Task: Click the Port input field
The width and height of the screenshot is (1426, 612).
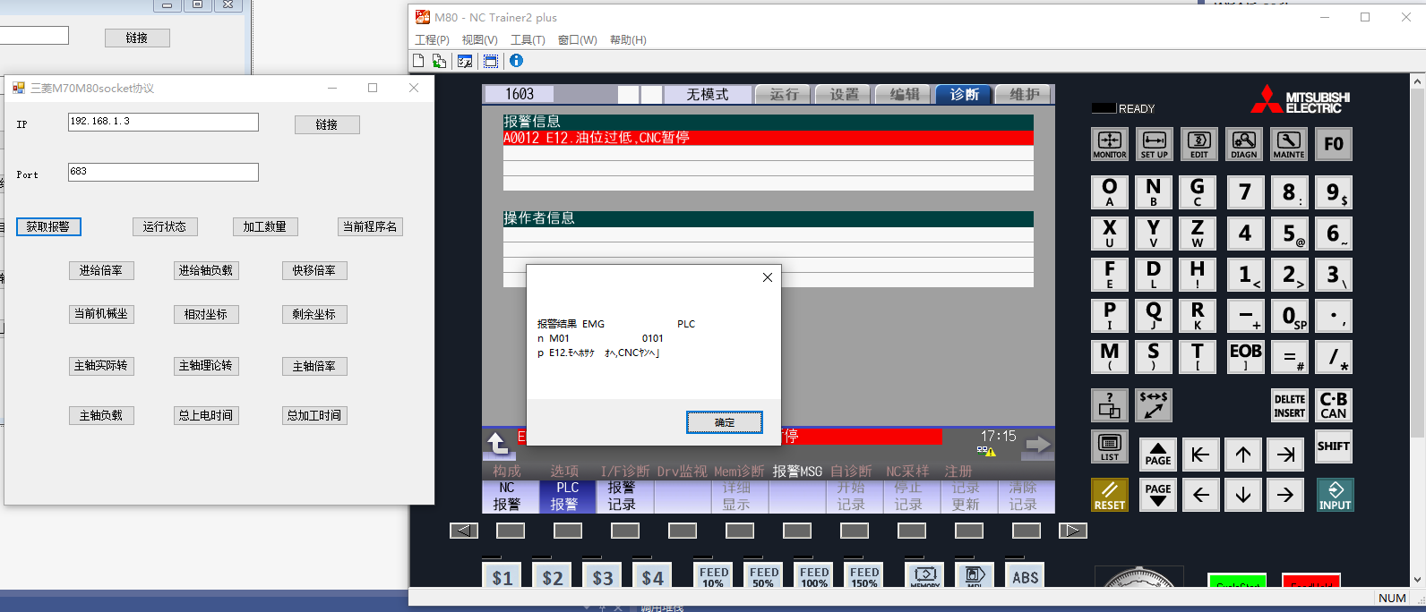Action: 163,172
